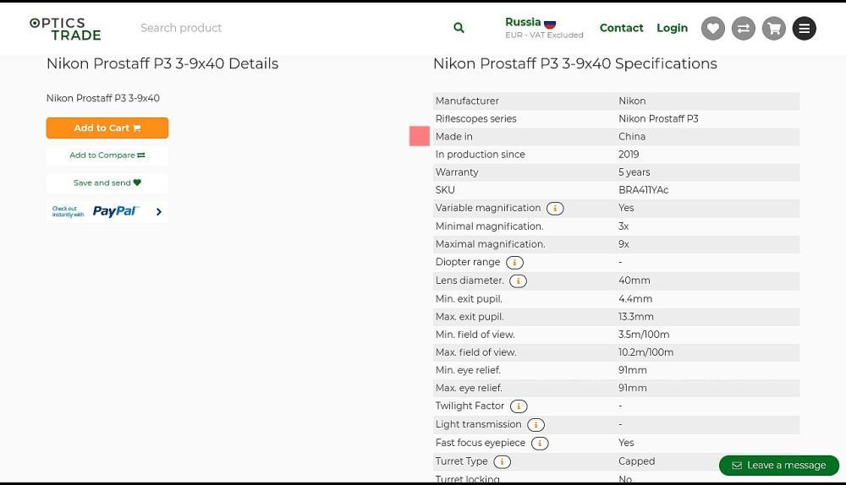Show info for Twilight Factor
846x485 pixels.
tap(519, 406)
